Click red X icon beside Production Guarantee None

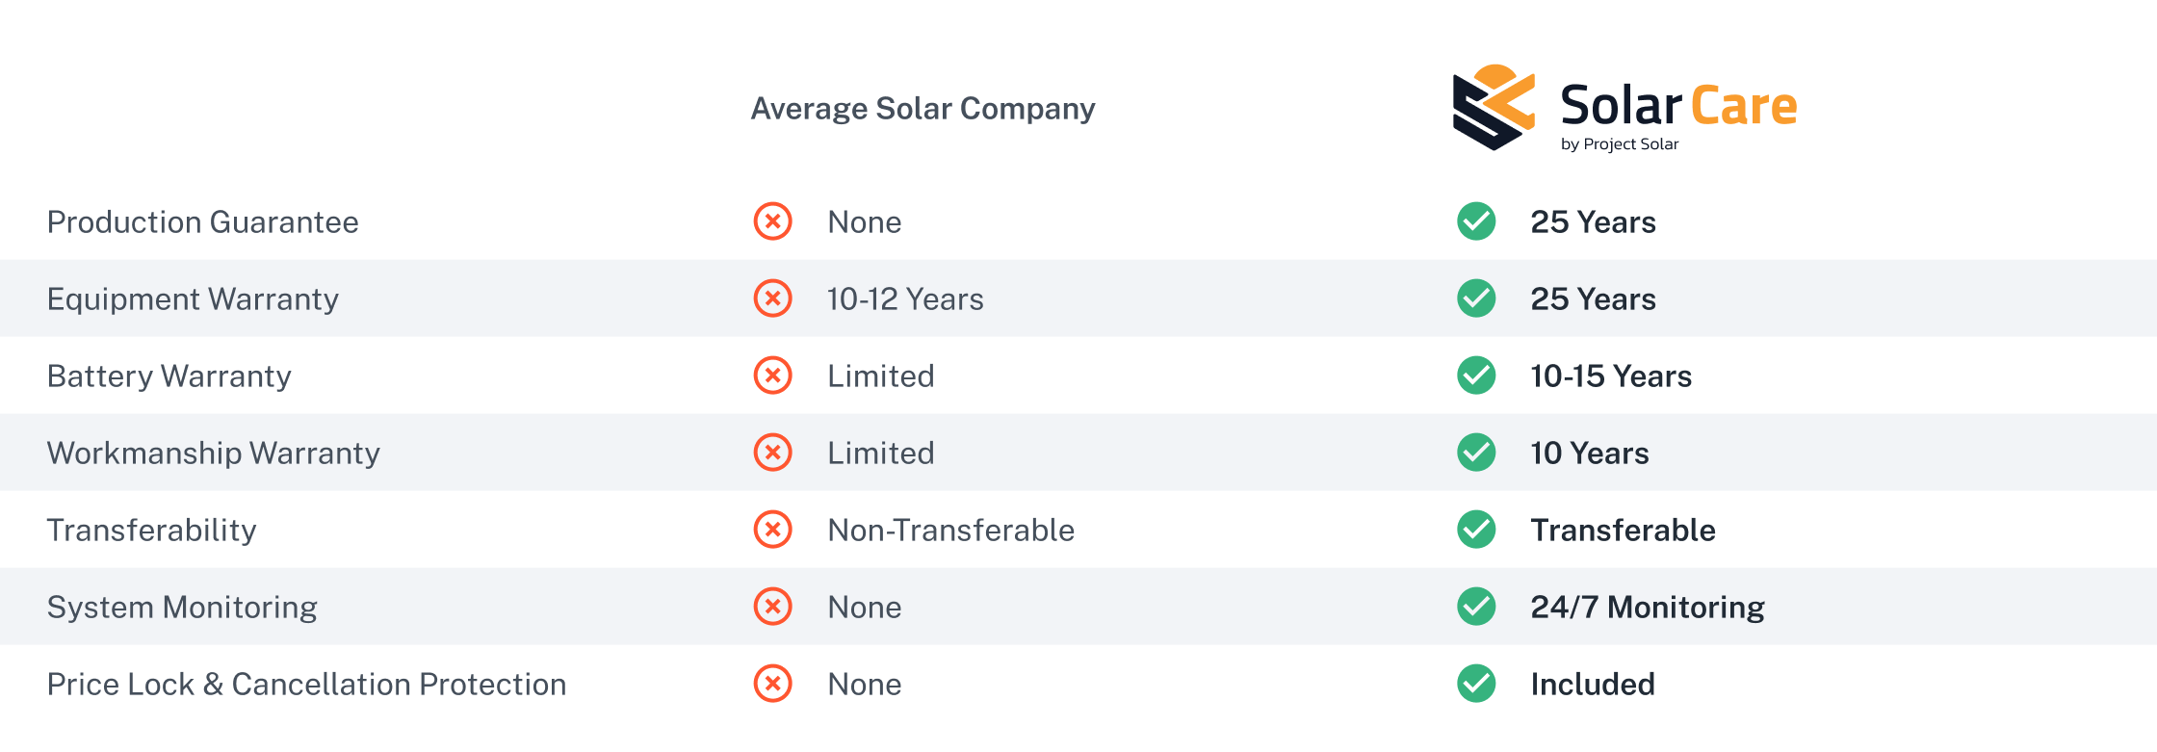[772, 221]
